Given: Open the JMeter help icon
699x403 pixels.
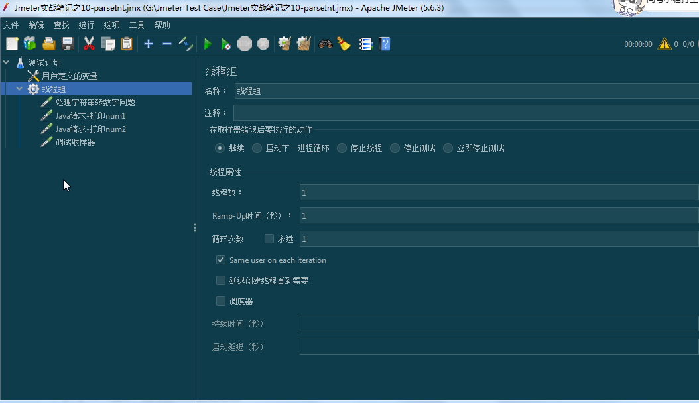Looking at the screenshot, I should tap(384, 44).
